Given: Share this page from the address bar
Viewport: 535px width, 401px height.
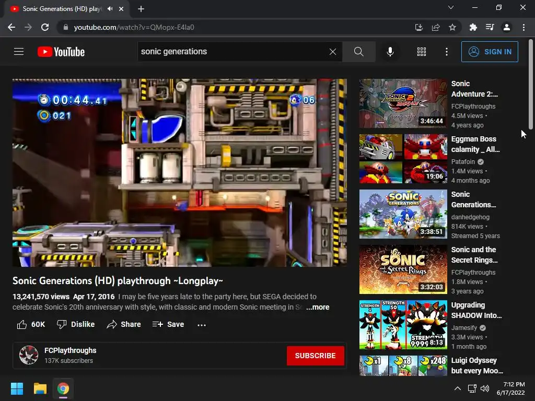Looking at the screenshot, I should coord(436,27).
